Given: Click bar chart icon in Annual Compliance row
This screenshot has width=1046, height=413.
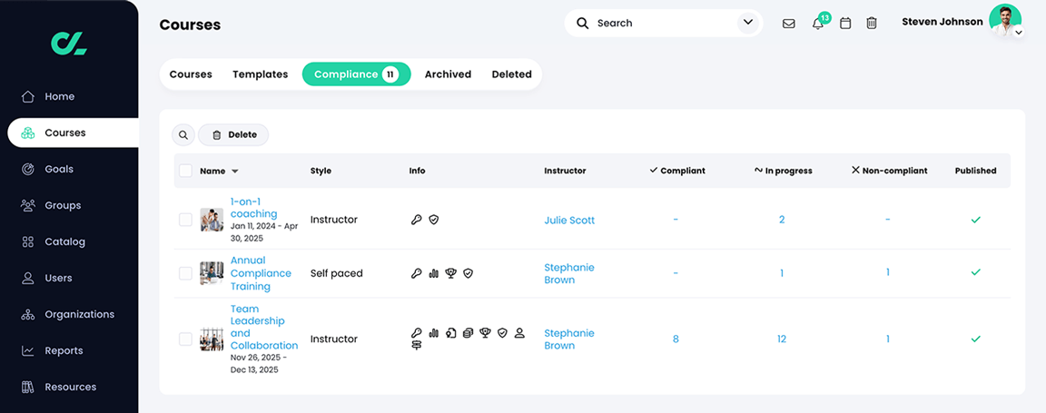Looking at the screenshot, I should (x=434, y=273).
